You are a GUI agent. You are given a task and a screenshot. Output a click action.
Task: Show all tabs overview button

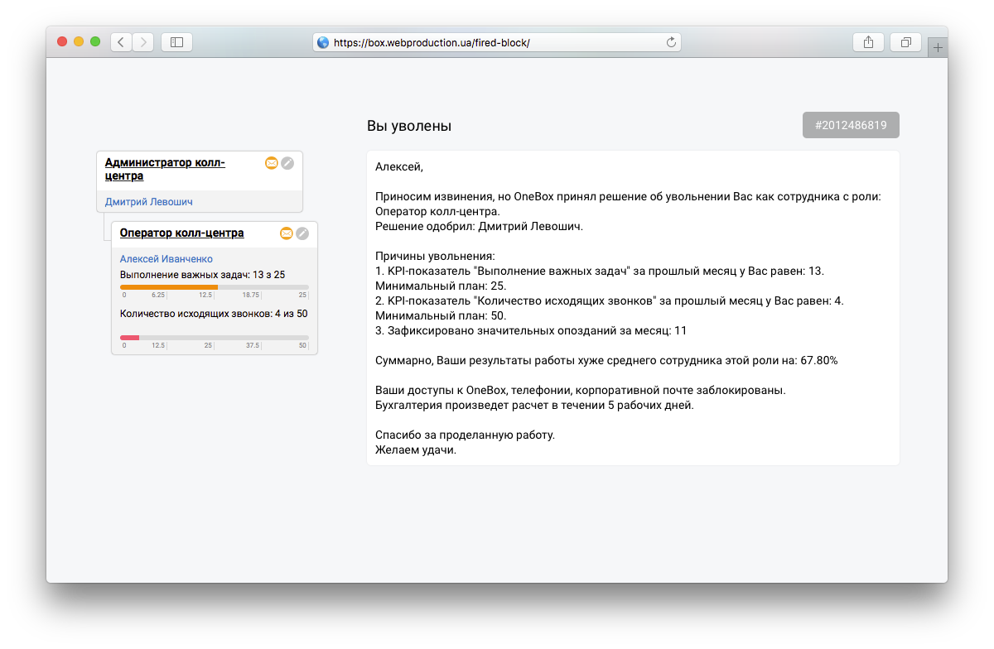[x=905, y=42]
